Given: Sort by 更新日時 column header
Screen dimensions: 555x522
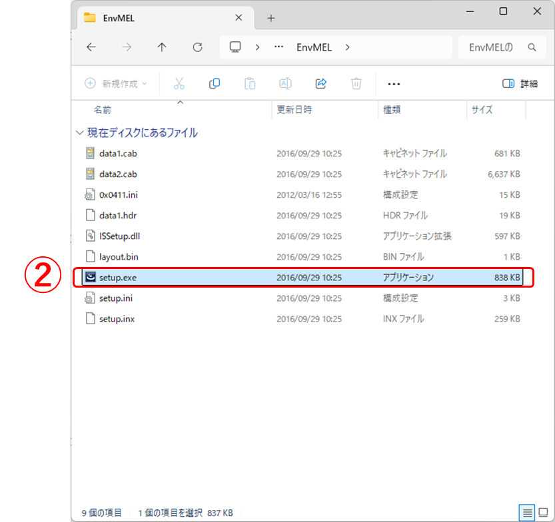Looking at the screenshot, I should pos(294,109).
